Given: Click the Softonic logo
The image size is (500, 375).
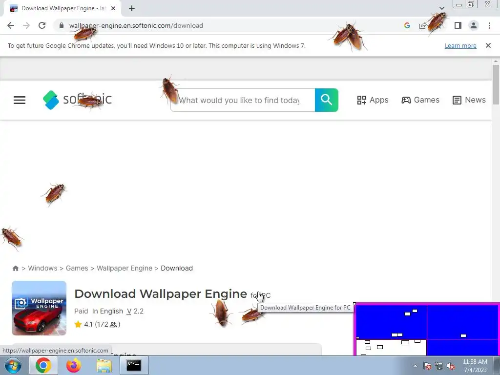Looking at the screenshot, I should point(78,100).
